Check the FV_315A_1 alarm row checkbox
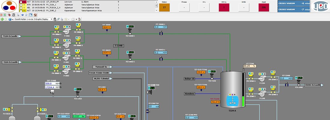 tap(21, 5)
